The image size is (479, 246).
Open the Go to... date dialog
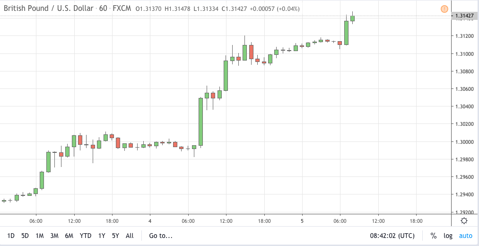coord(161,236)
